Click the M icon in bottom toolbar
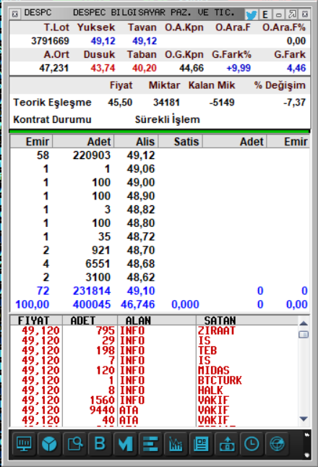The width and height of the screenshot is (318, 467). [125, 444]
